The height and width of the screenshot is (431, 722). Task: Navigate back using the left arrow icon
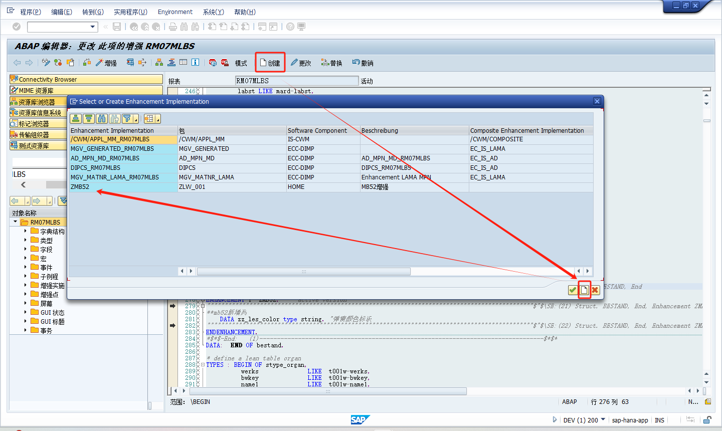point(16,62)
